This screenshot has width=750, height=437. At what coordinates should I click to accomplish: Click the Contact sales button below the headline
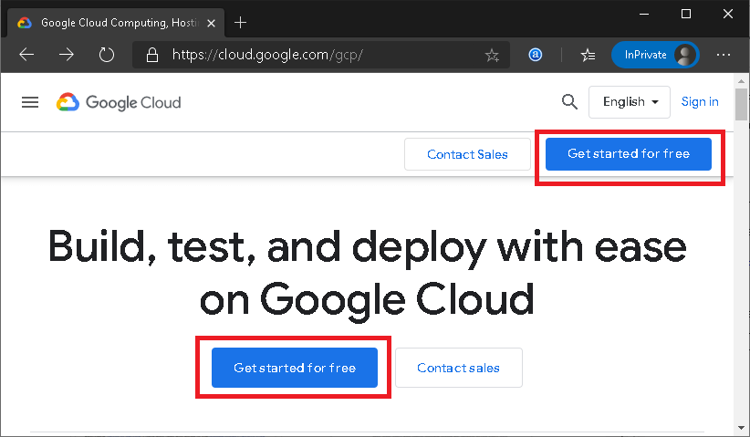(x=458, y=367)
